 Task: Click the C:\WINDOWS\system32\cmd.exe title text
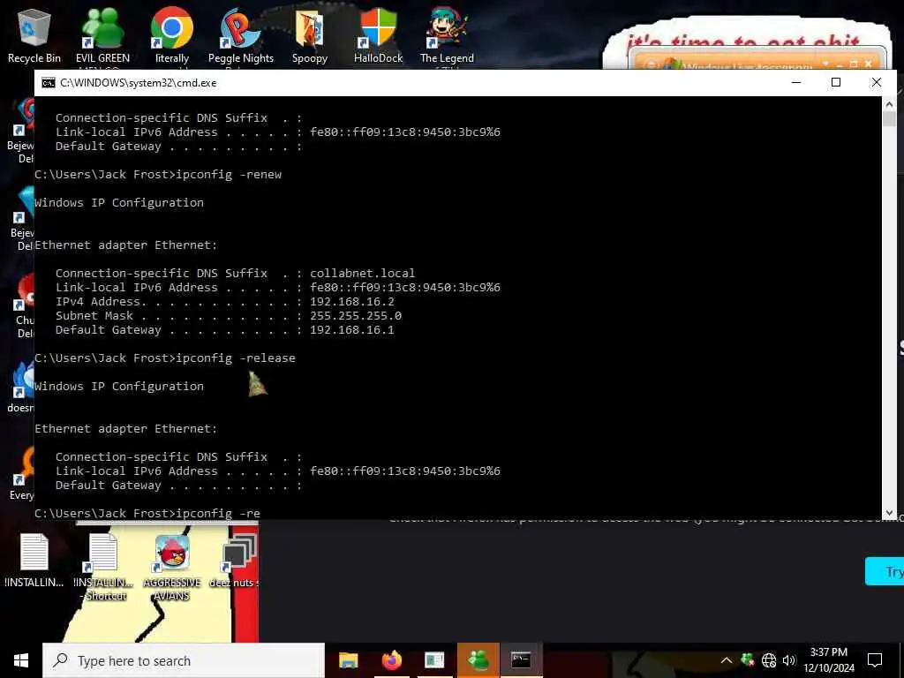point(139,83)
